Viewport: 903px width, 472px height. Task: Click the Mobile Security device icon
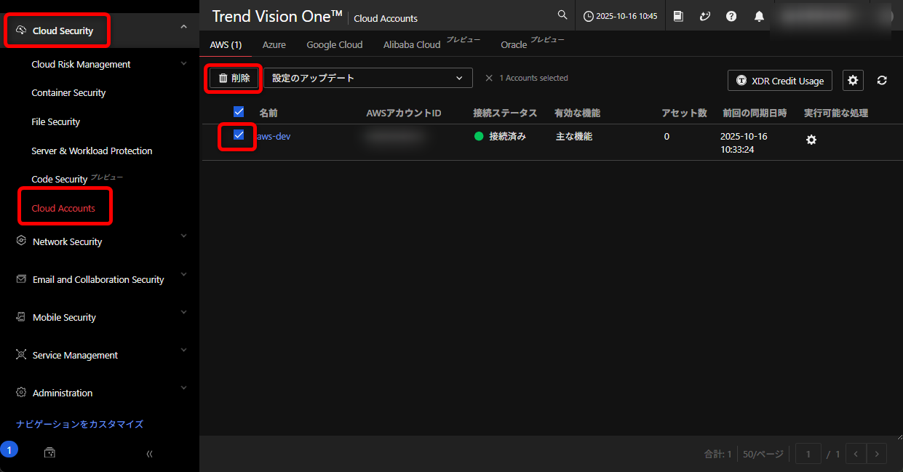[21, 317]
